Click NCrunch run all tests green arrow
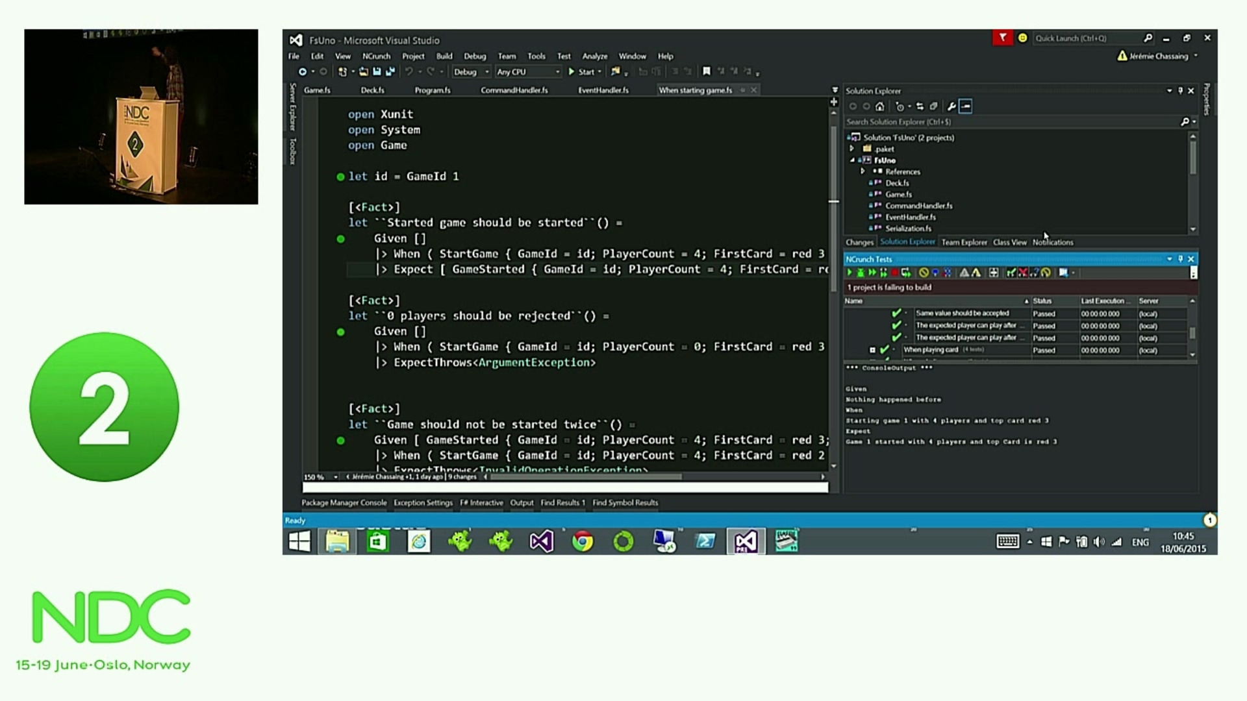Image resolution: width=1247 pixels, height=701 pixels. pos(849,273)
